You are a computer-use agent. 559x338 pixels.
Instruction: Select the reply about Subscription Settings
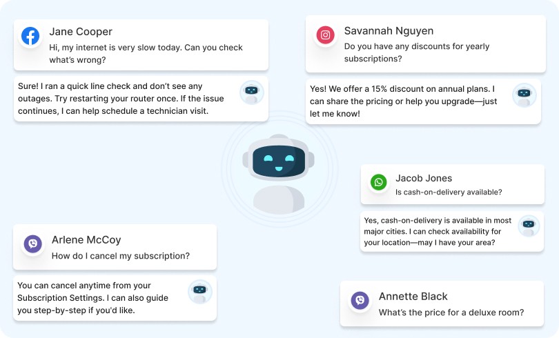point(97,297)
